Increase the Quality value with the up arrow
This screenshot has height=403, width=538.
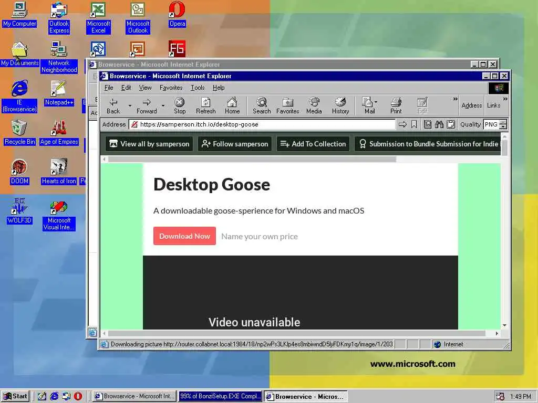[503, 122]
